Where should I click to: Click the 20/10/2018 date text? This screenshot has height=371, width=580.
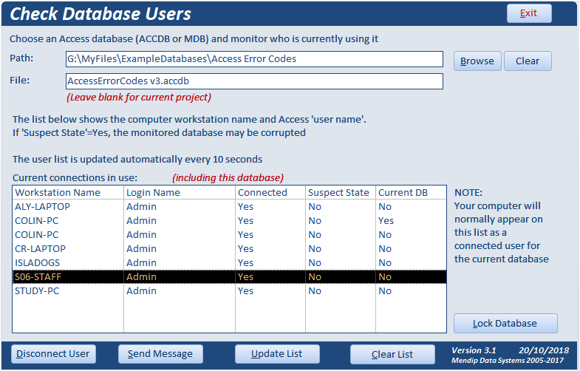(x=544, y=350)
